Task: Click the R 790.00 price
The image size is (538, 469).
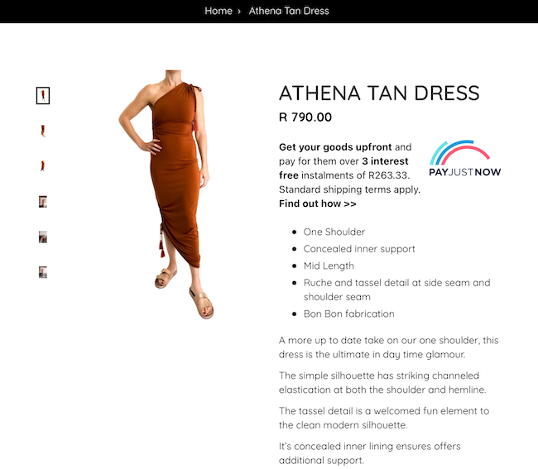Action: point(305,117)
